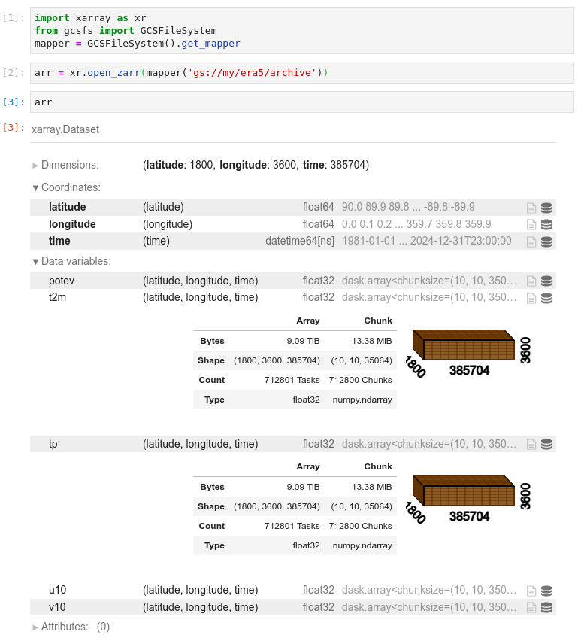Click in code cell 2 with open_zarr
Viewport: 581px width, 638px height.
(x=301, y=73)
